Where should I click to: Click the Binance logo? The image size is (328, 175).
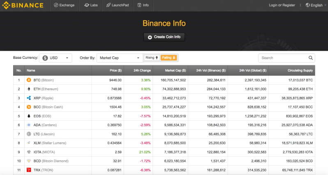(23, 5)
